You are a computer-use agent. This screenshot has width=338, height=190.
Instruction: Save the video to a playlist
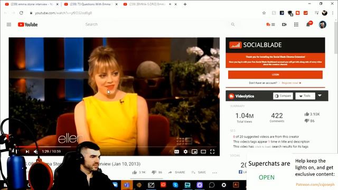[x=199, y=173]
